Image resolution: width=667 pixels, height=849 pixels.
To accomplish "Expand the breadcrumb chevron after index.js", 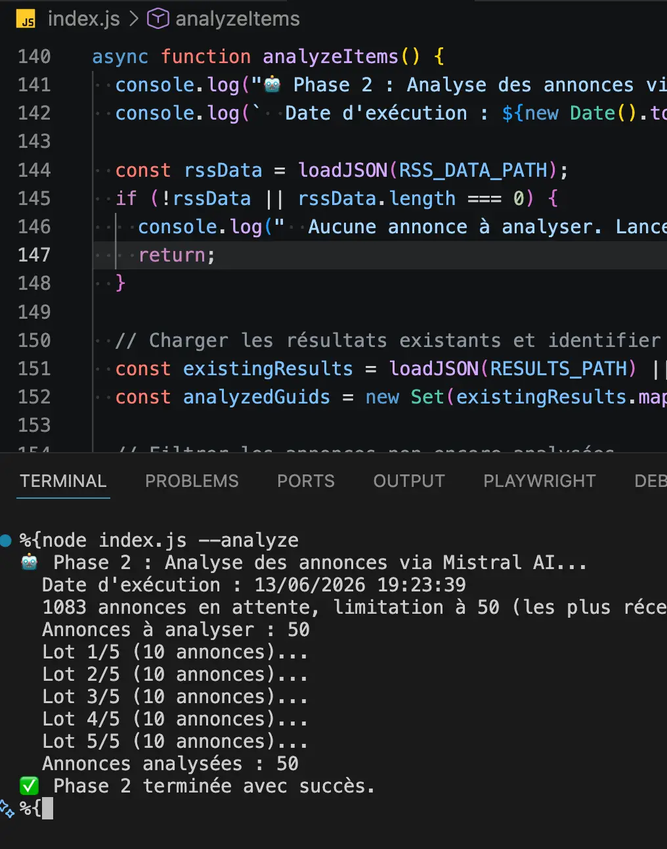I will pos(133,19).
